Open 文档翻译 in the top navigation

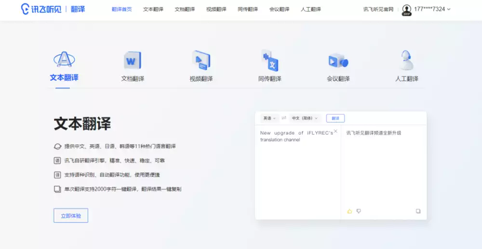pos(185,9)
